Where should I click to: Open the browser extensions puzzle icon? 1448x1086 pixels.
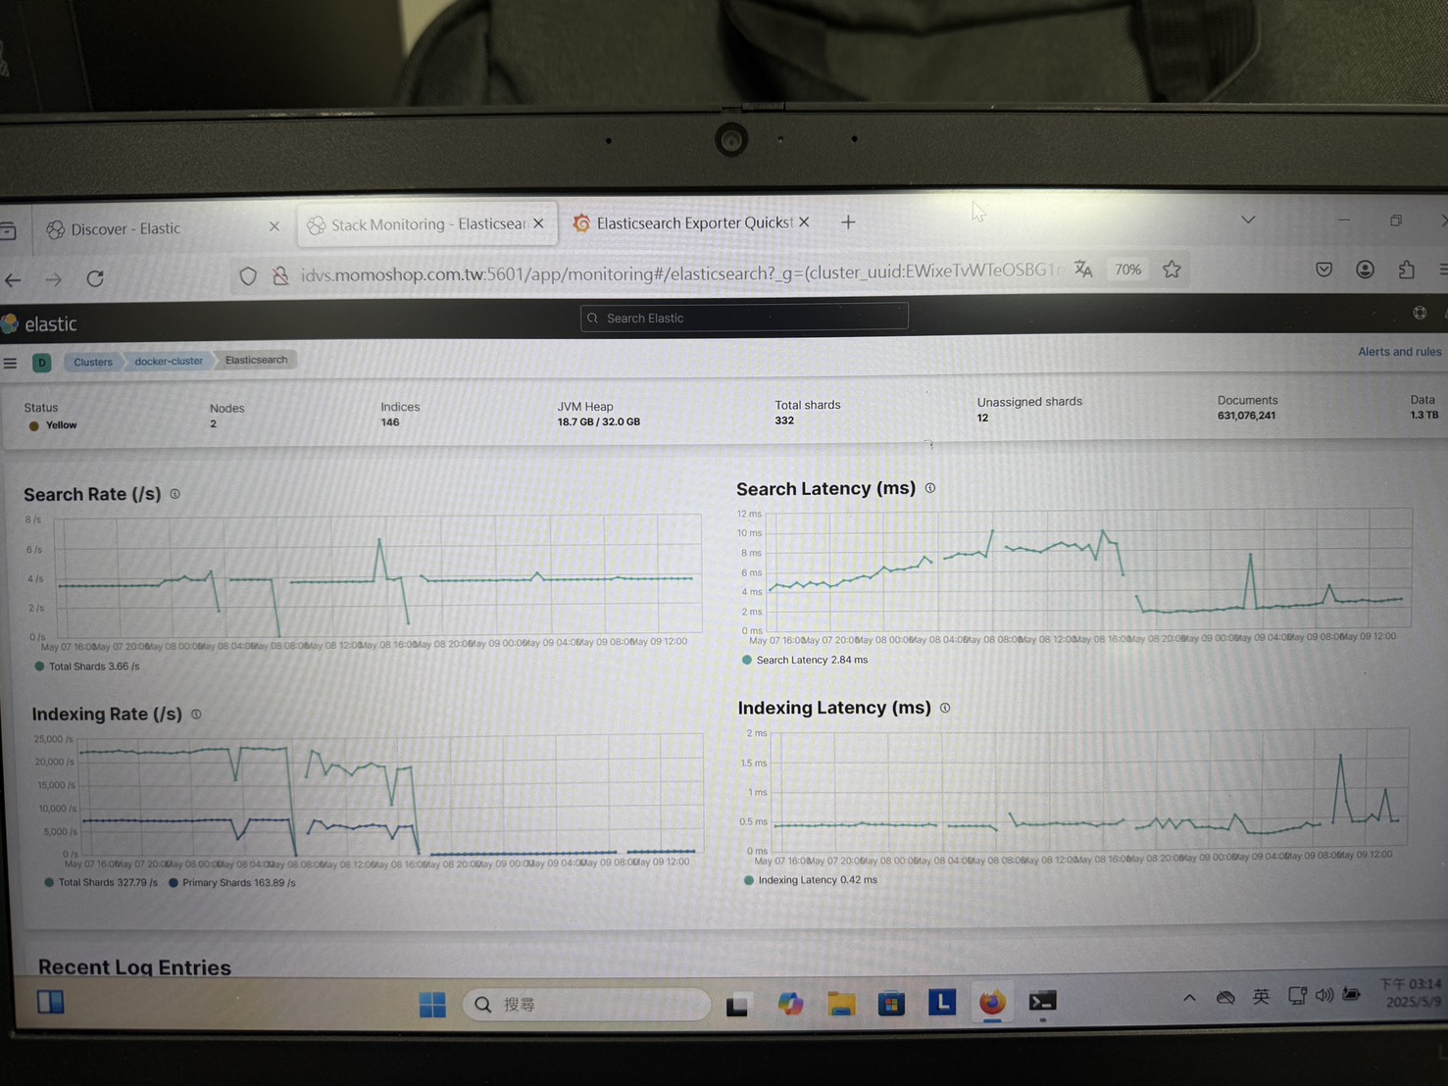[x=1406, y=270]
